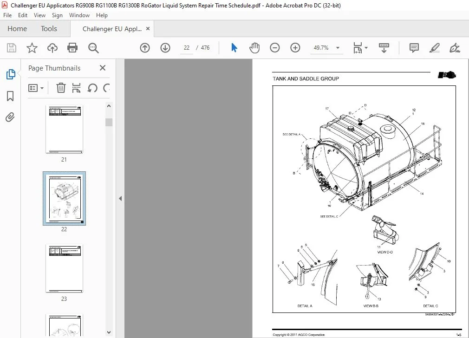Open the Edit menu

pyautogui.click(x=23, y=15)
